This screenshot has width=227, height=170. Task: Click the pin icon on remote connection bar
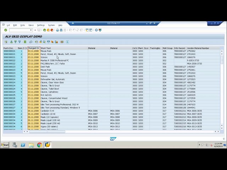tap(73, 23)
